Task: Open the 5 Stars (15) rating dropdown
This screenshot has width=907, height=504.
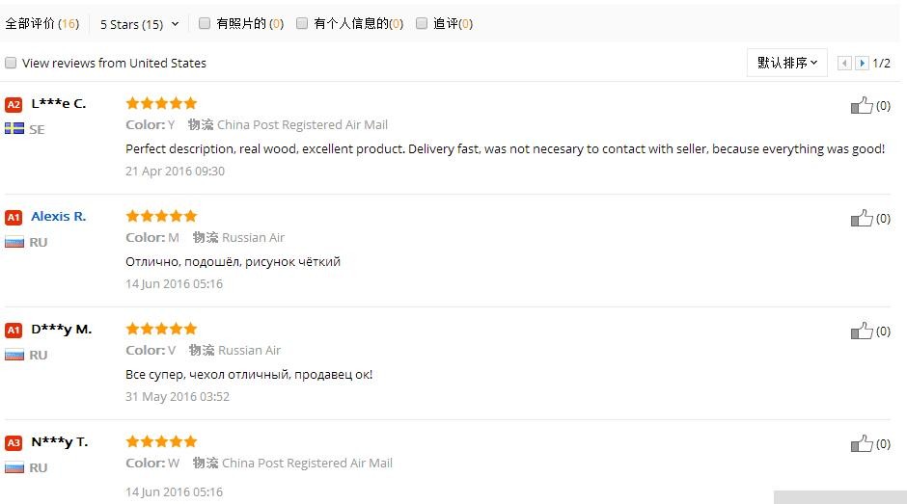Action: [140, 24]
